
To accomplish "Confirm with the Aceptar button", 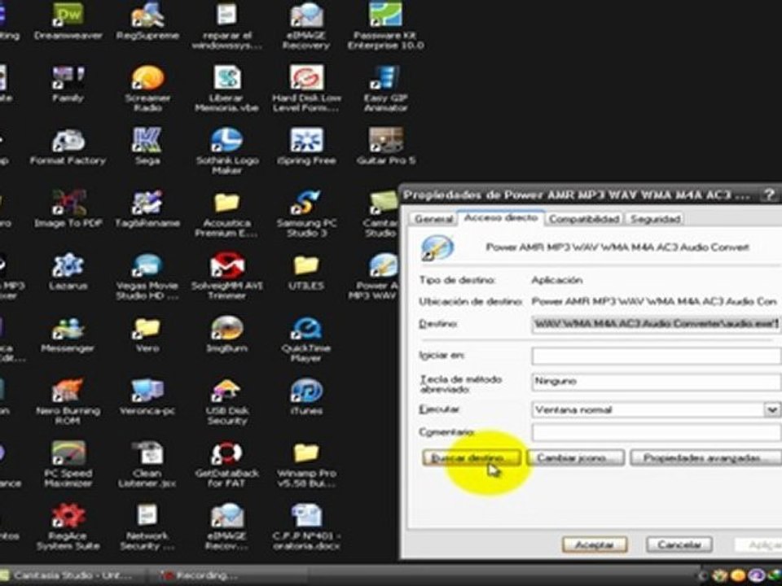I will coord(595,544).
